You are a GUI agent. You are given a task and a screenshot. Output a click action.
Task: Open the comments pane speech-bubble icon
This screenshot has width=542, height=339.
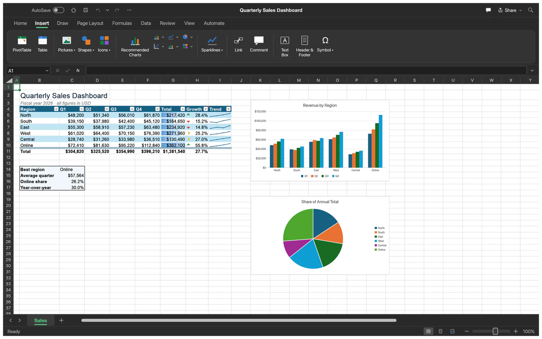(x=488, y=10)
